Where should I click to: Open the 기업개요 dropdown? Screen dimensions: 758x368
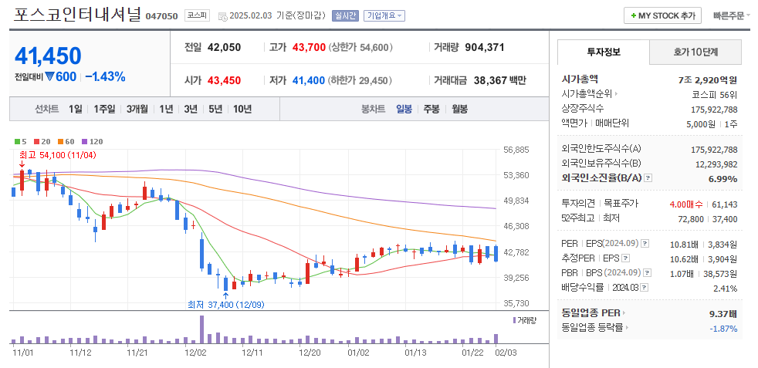click(x=384, y=16)
